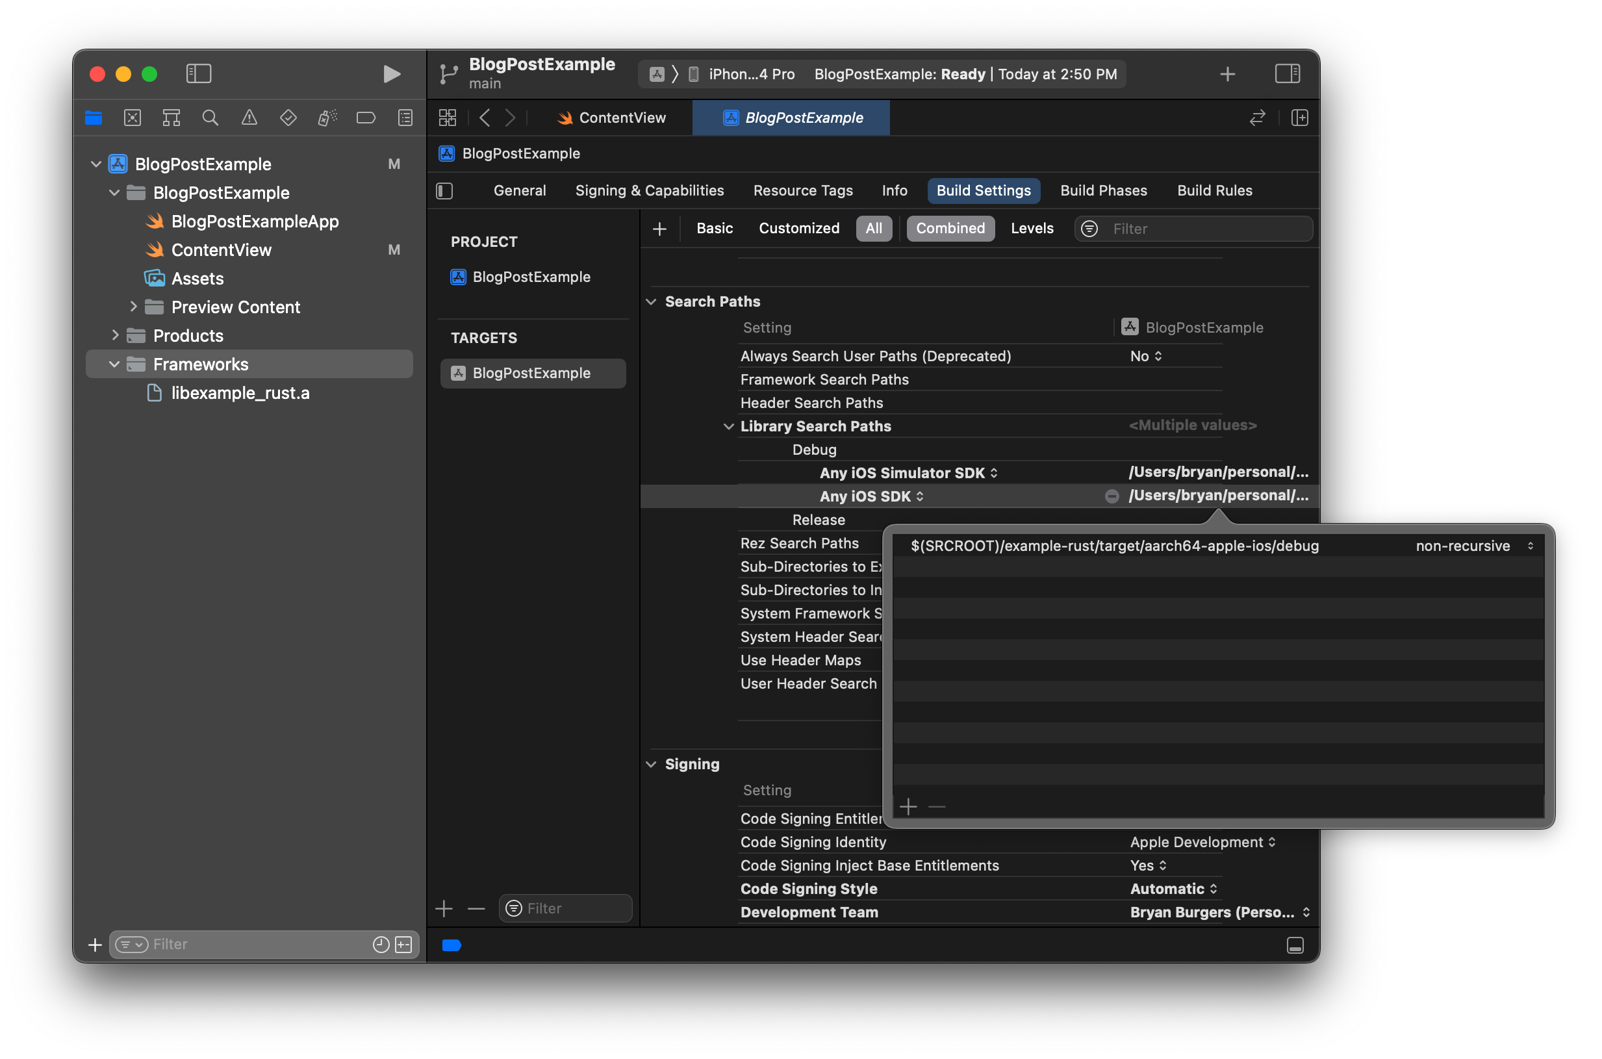This screenshot has height=1059, width=1602.
Task: Show only source-controlled files in navigator
Action: (404, 944)
